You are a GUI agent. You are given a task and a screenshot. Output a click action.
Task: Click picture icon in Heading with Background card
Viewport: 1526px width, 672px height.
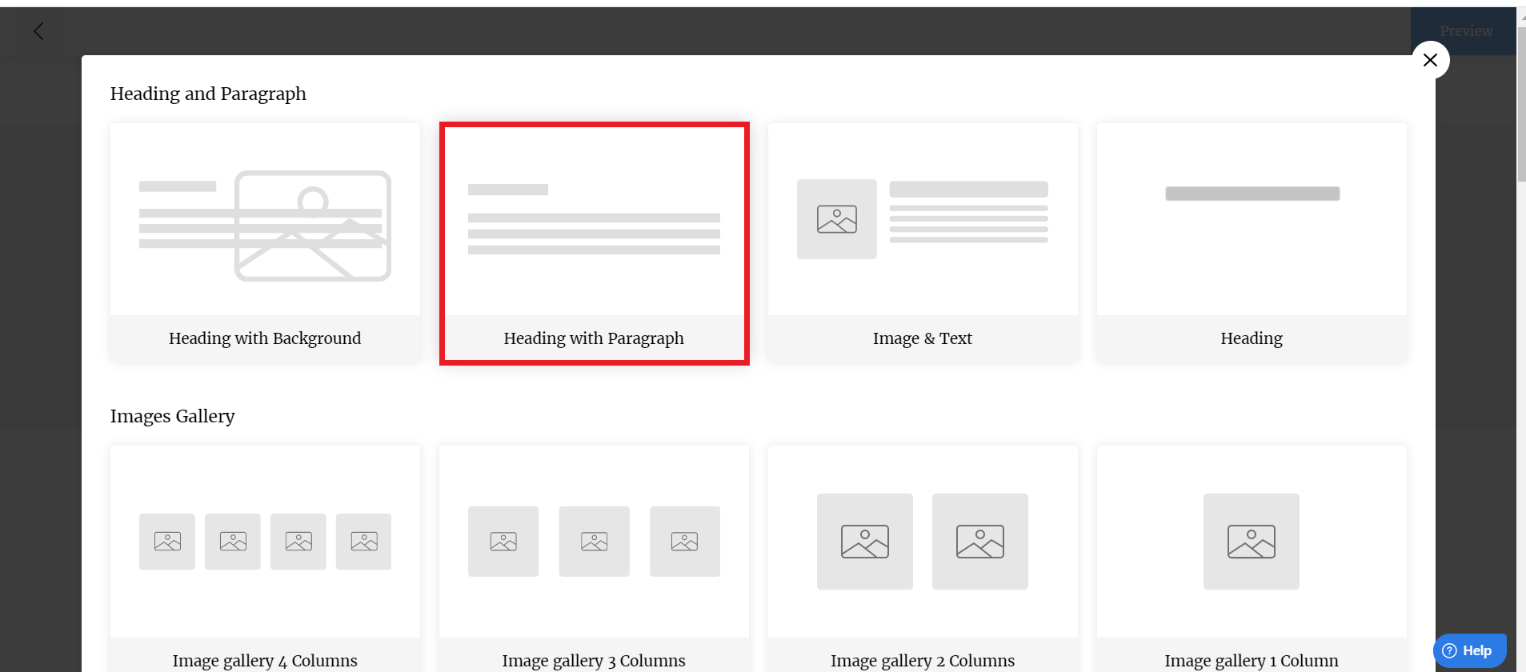tap(313, 226)
